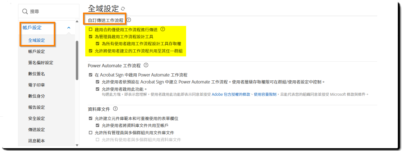This screenshot has height=151, width=402.
Task: Click the sidebar vertical scrollbar thumb
Action: pyautogui.click(x=77, y=60)
